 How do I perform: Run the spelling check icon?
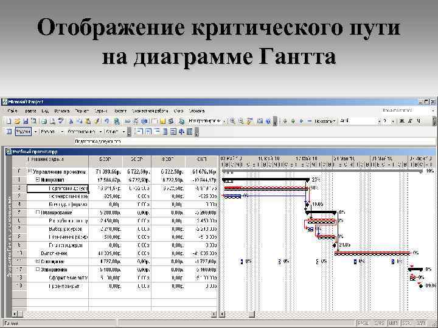click(61, 121)
